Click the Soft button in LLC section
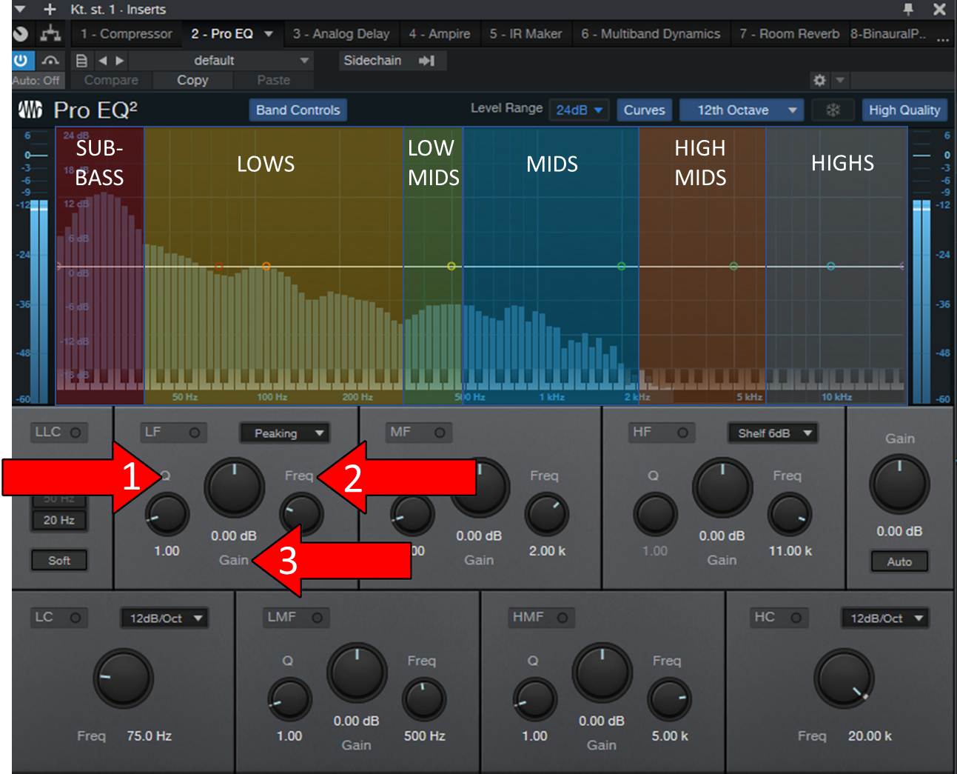The width and height of the screenshot is (957, 774). click(59, 561)
